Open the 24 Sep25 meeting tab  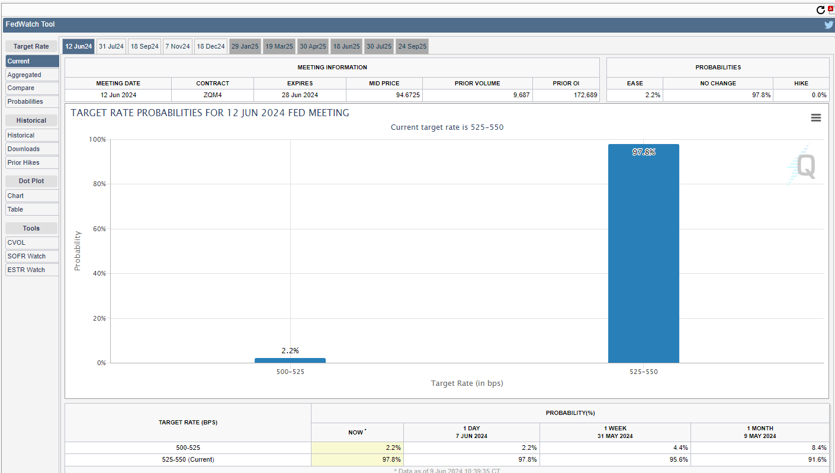point(412,46)
